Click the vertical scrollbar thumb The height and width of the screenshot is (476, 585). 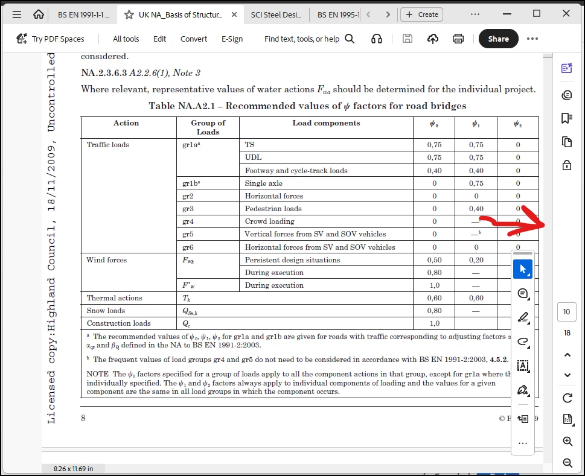pos(548,55)
